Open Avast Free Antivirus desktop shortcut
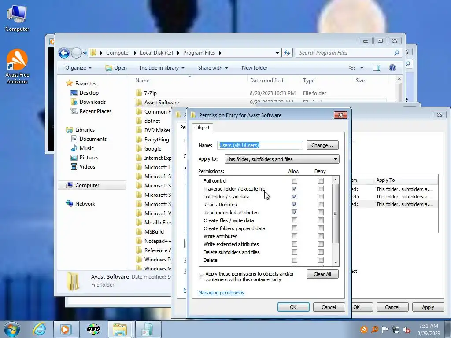This screenshot has width=451, height=338. [17, 66]
